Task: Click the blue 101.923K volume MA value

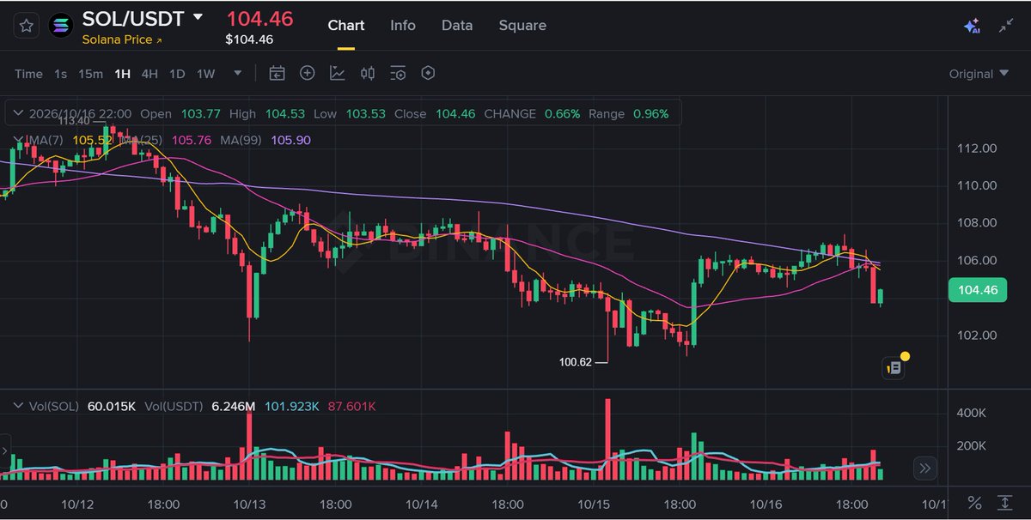Action: click(x=292, y=406)
